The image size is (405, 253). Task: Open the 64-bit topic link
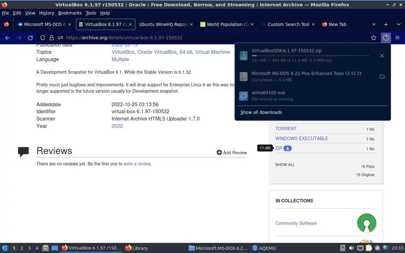[186, 52]
